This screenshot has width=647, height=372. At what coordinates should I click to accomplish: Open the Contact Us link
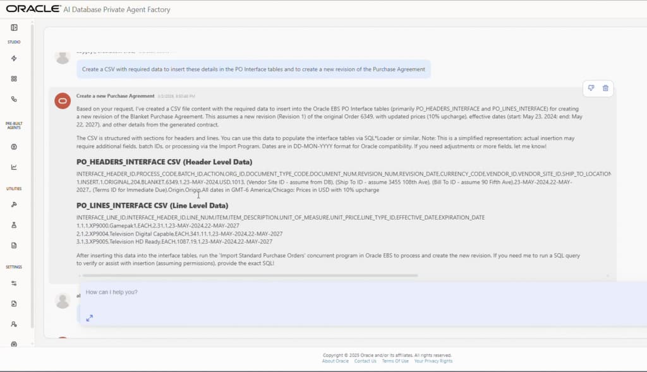(365, 361)
